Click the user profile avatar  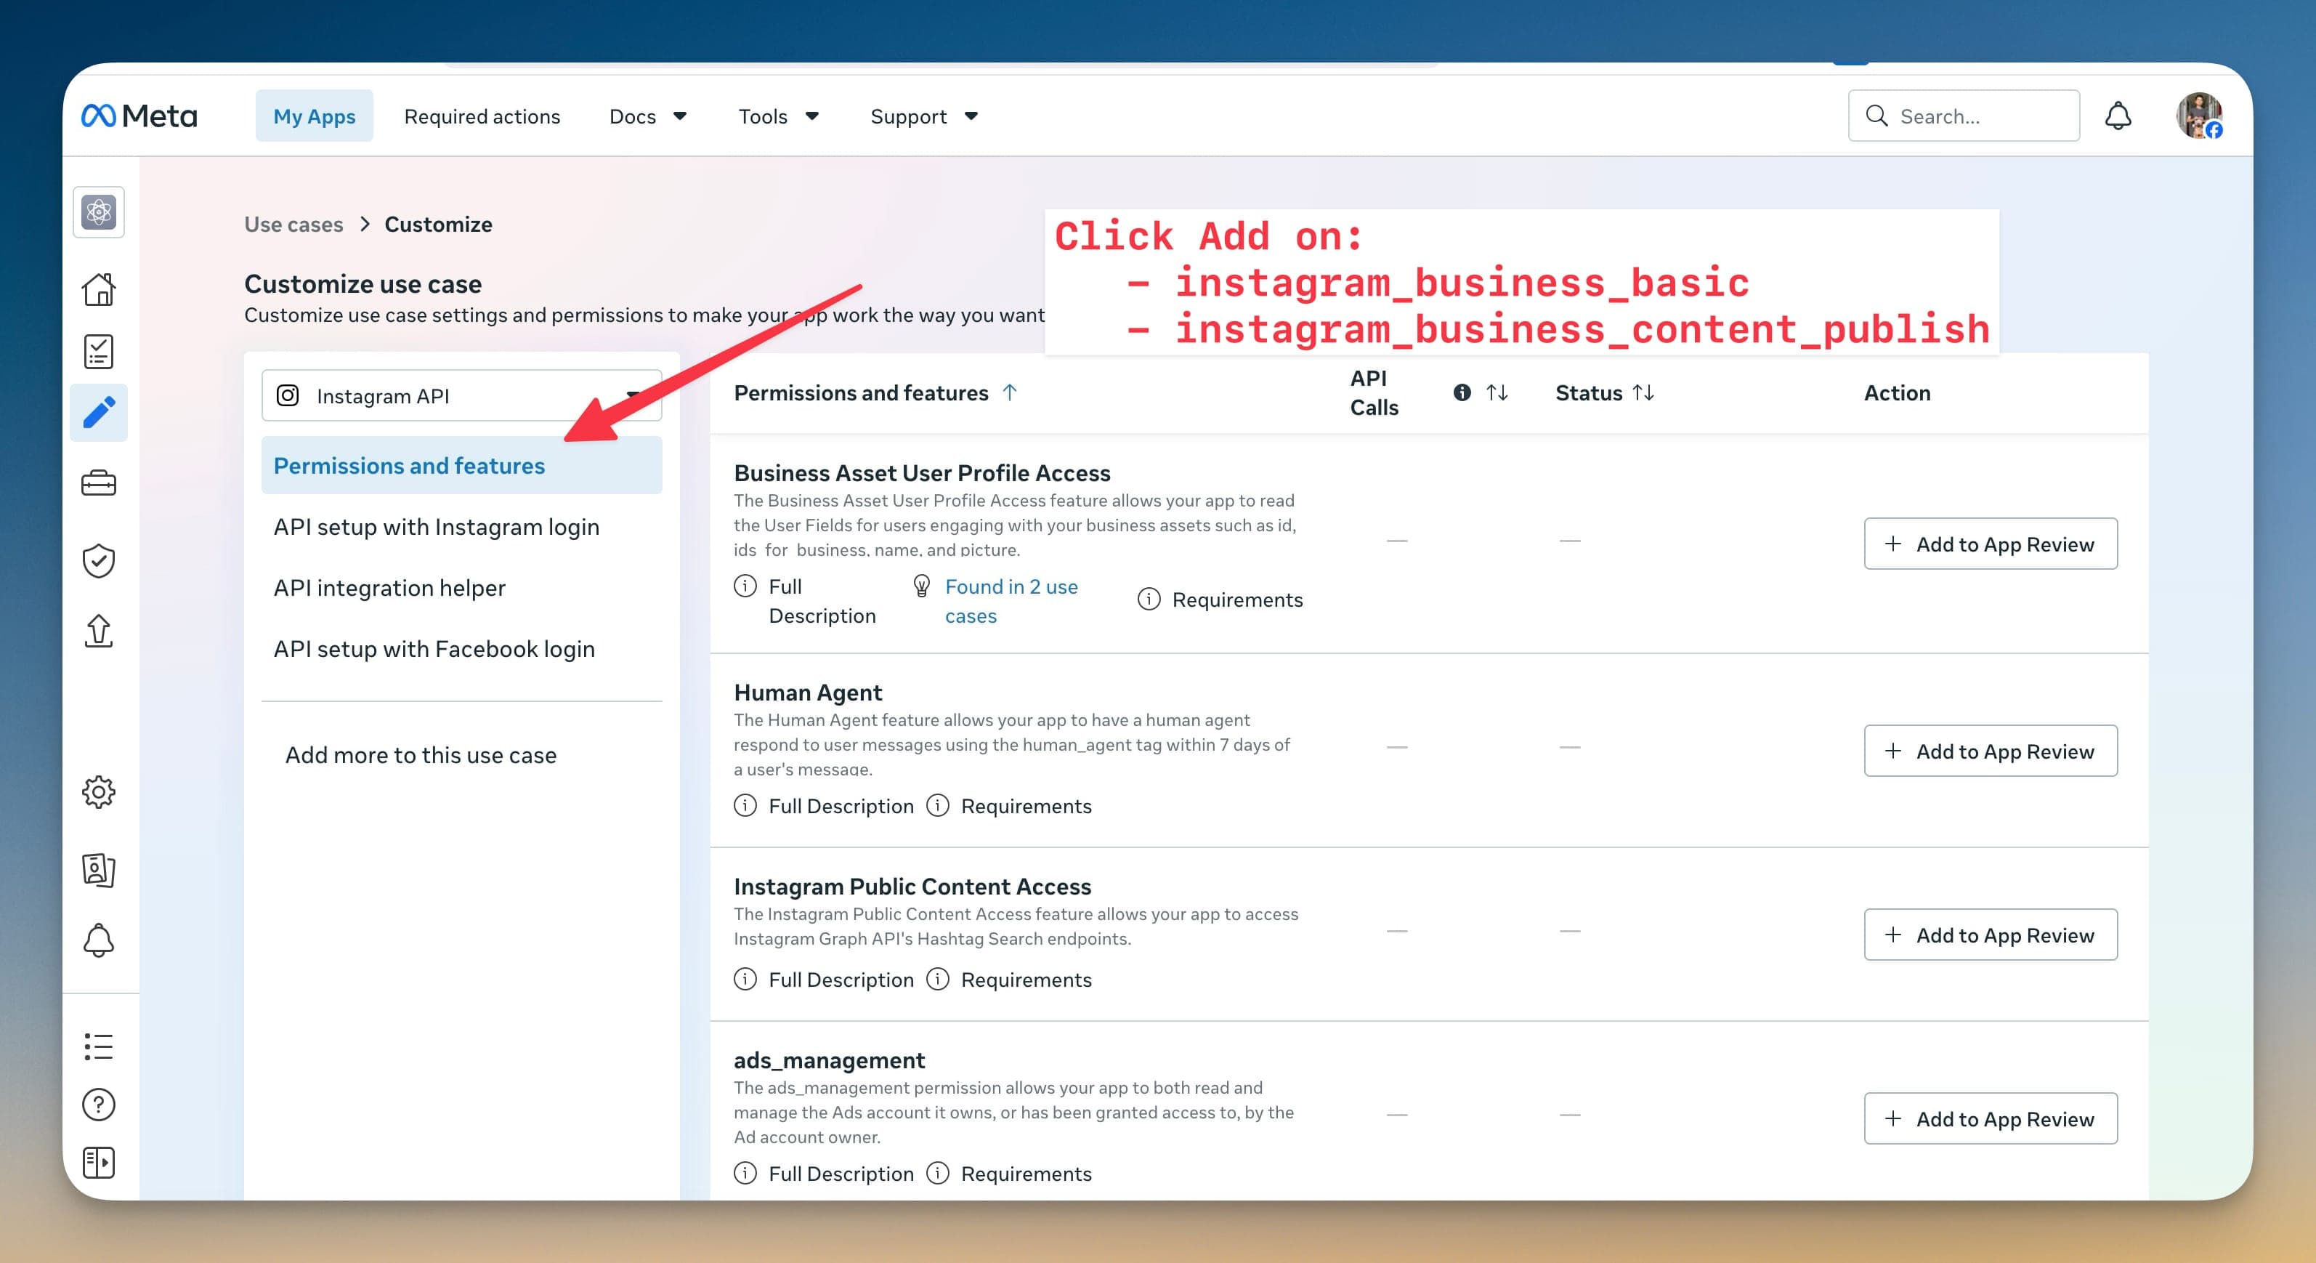coord(2199,116)
